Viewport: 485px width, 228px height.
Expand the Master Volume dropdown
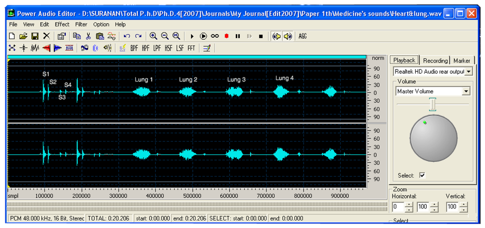pos(466,91)
